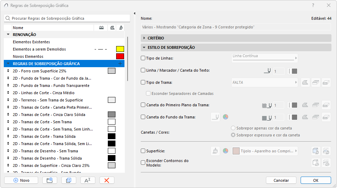Viewport: 337px width, 188px height.
Task: Click the cover fill icon beside Tipo de Trama
Action: point(316,82)
